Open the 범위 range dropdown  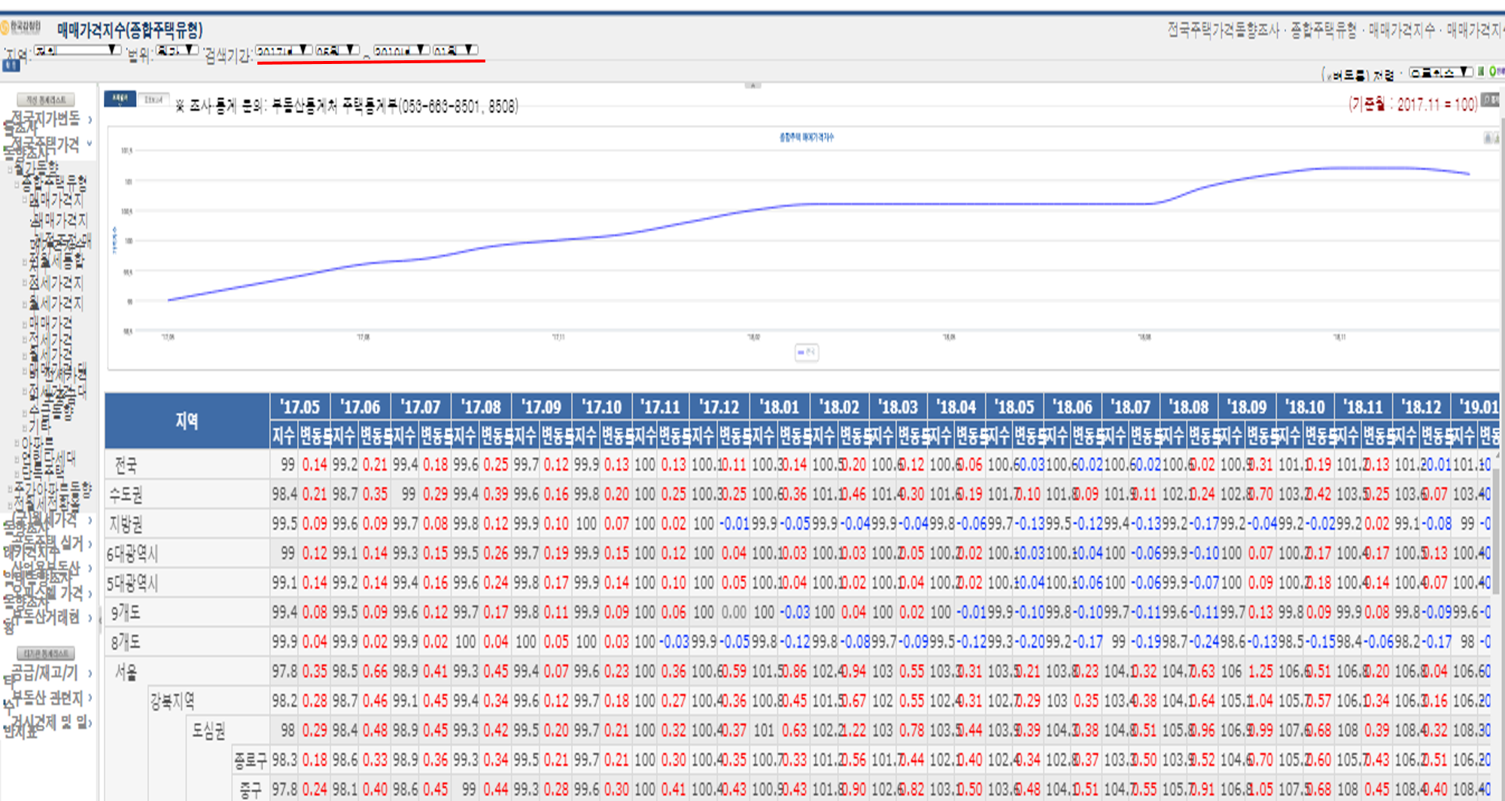click(x=177, y=50)
